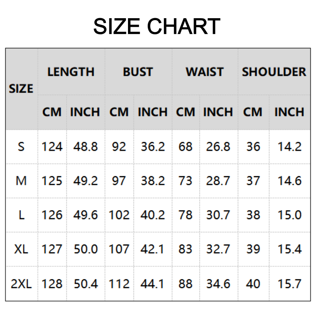316x316 pixels.
Task: Select the 2XL size row label
Action: 21,284
